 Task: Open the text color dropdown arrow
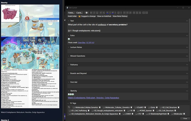[x=110, y=13]
